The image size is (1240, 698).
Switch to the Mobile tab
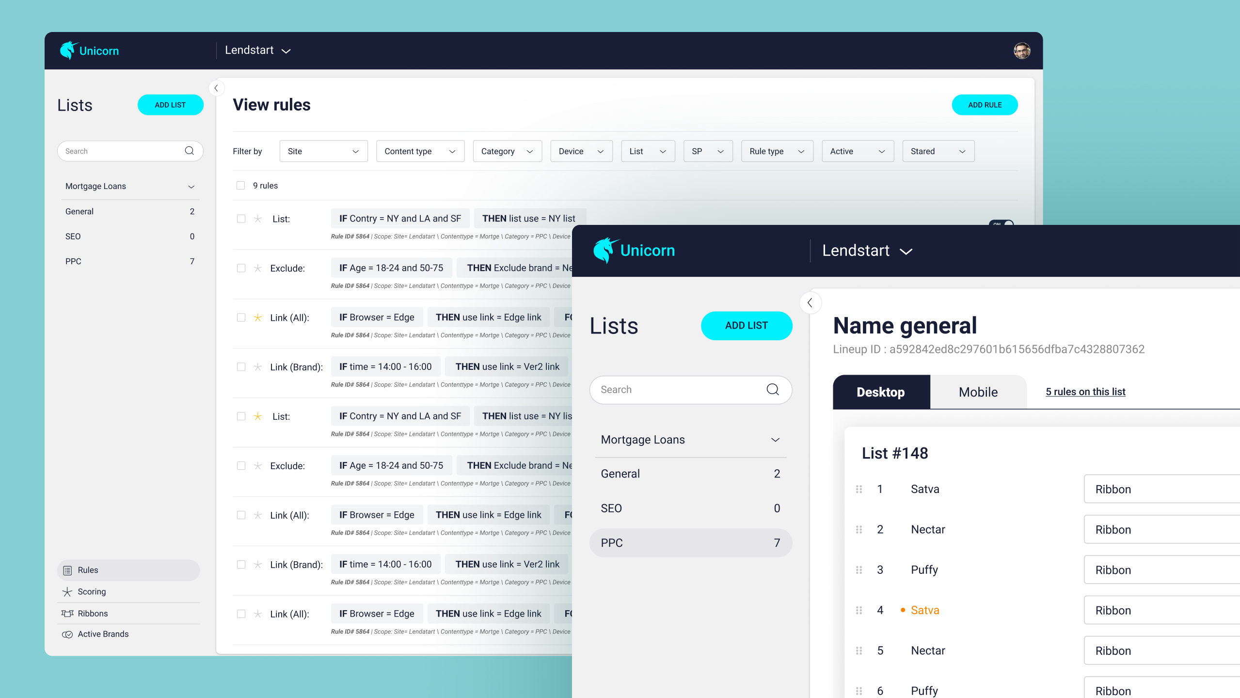978,392
